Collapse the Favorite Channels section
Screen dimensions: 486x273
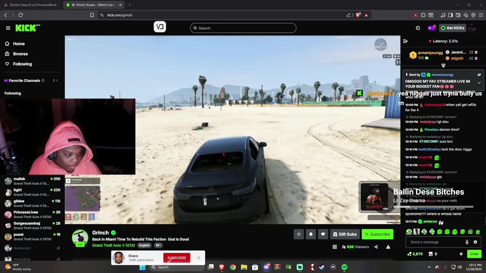(x=57, y=80)
